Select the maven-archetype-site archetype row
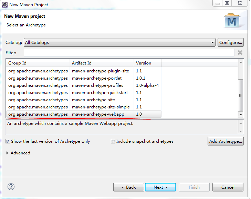This screenshot has width=251, height=199. (x=84, y=100)
